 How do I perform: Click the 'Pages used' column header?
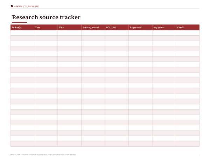(140, 27)
